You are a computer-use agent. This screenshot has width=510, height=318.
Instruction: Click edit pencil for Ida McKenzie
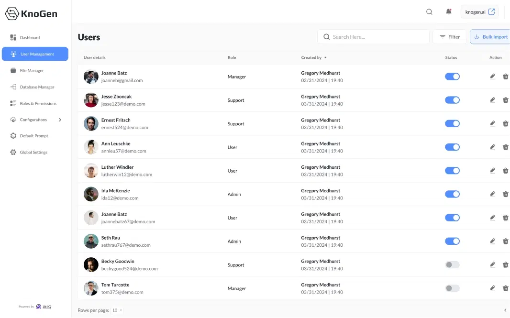point(493,194)
